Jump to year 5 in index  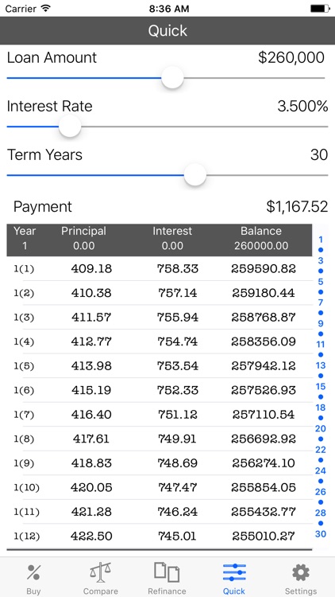[x=321, y=282]
